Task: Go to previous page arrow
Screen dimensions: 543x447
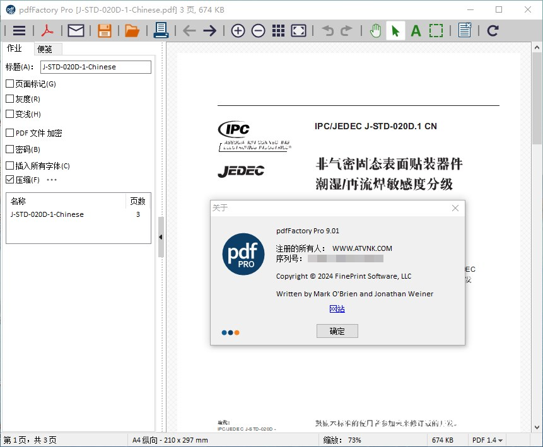Action: pos(189,31)
